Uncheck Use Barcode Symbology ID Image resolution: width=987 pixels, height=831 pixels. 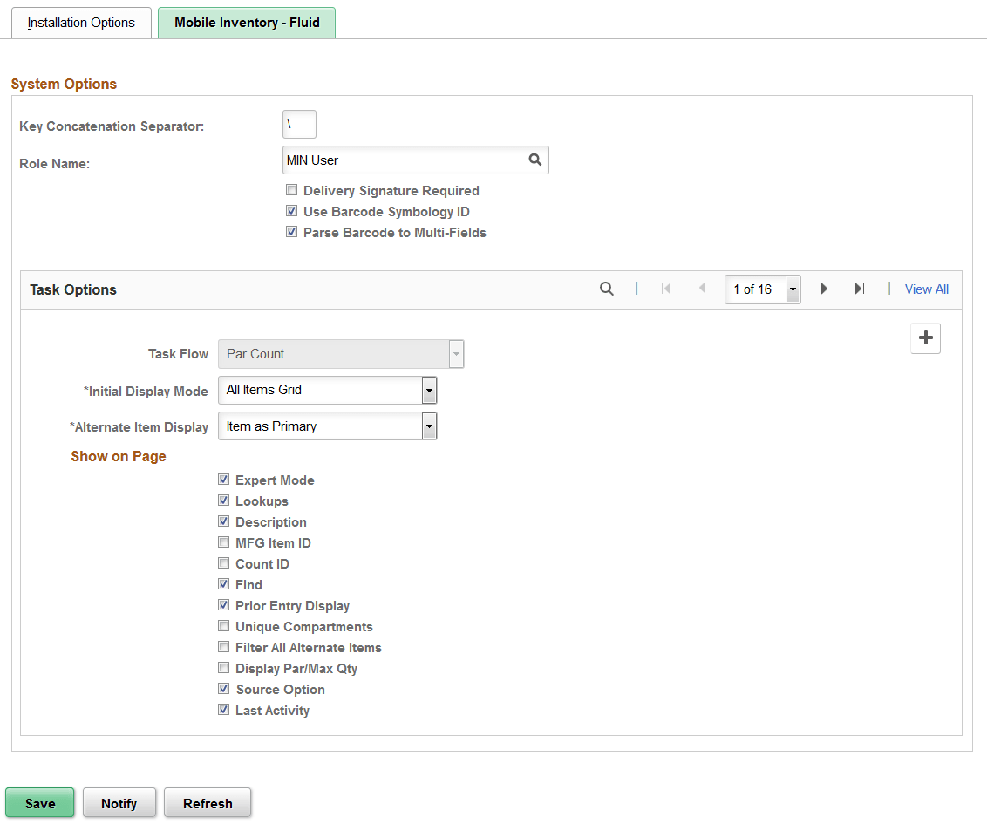(291, 210)
